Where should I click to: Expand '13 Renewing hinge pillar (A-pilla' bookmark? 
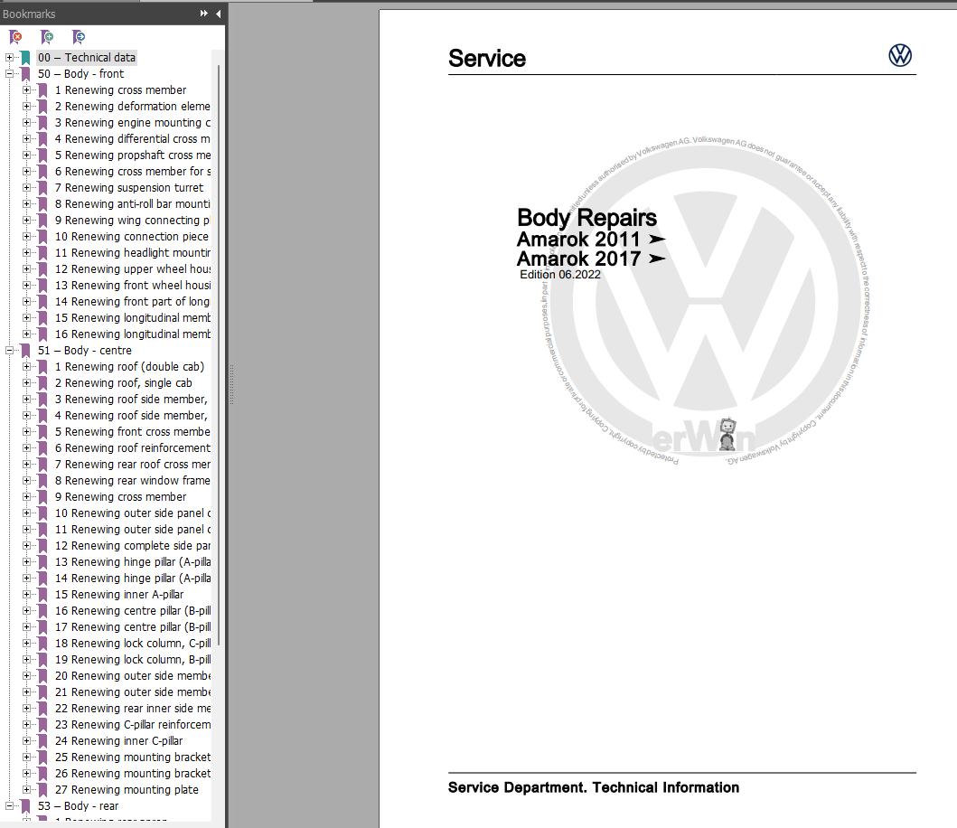coord(26,562)
